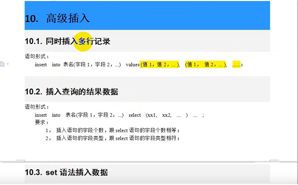Click '表名(字段 1, 字段 2, ...)' in the values statement

tap(92, 65)
